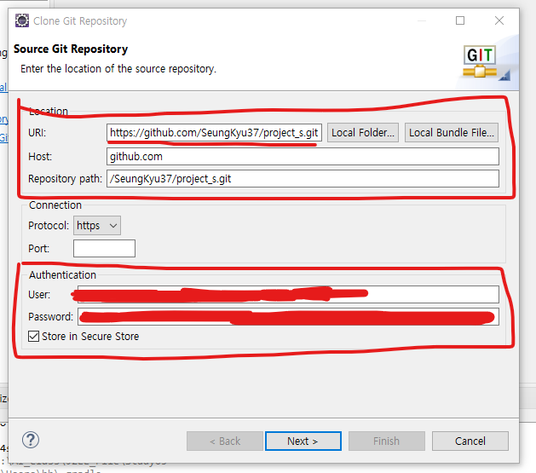This screenshot has height=473, width=536.
Task: Click the Eclipse icon in the title bar
Action: click(22, 20)
